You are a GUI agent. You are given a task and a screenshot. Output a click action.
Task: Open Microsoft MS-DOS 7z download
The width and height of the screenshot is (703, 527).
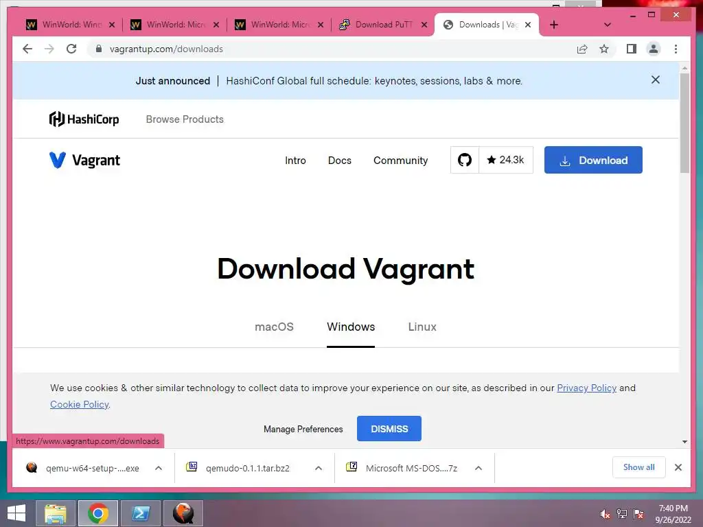click(402, 468)
